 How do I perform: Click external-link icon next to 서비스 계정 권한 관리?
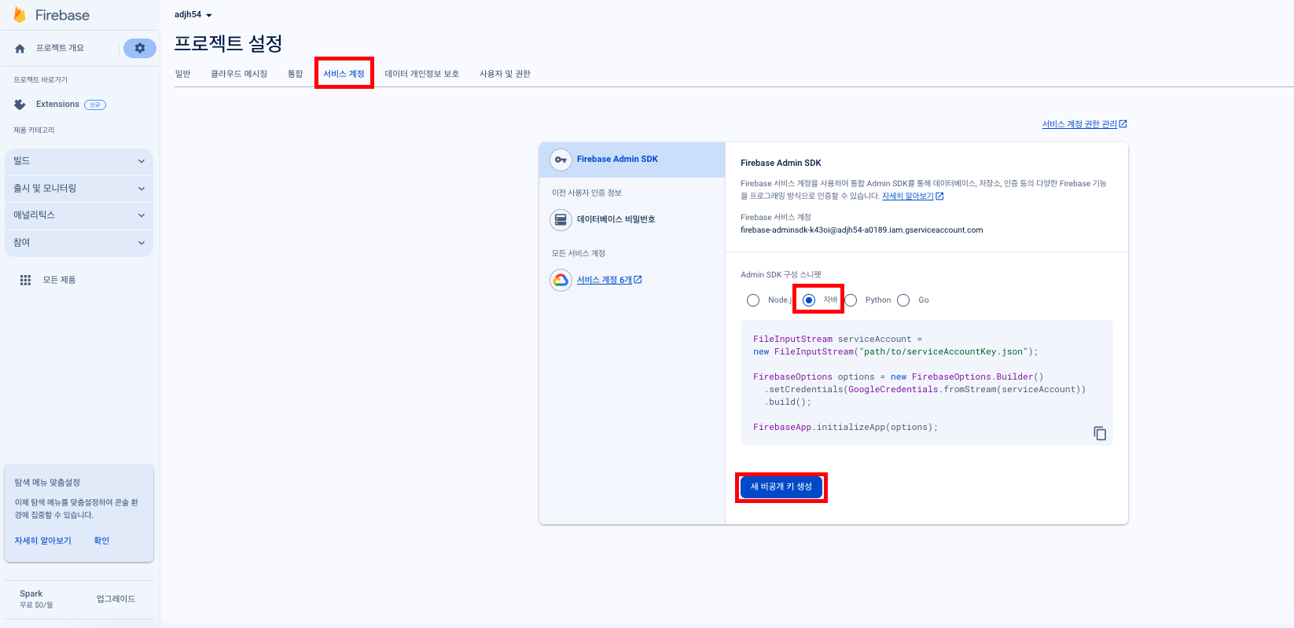coord(1123,124)
